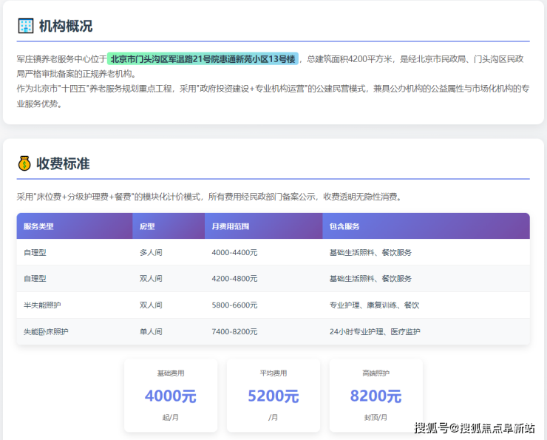
Task: Open the 平均费用 5200元 card
Action: (x=273, y=396)
